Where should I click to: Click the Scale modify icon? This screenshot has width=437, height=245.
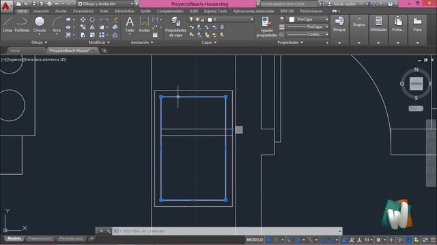point(92,35)
